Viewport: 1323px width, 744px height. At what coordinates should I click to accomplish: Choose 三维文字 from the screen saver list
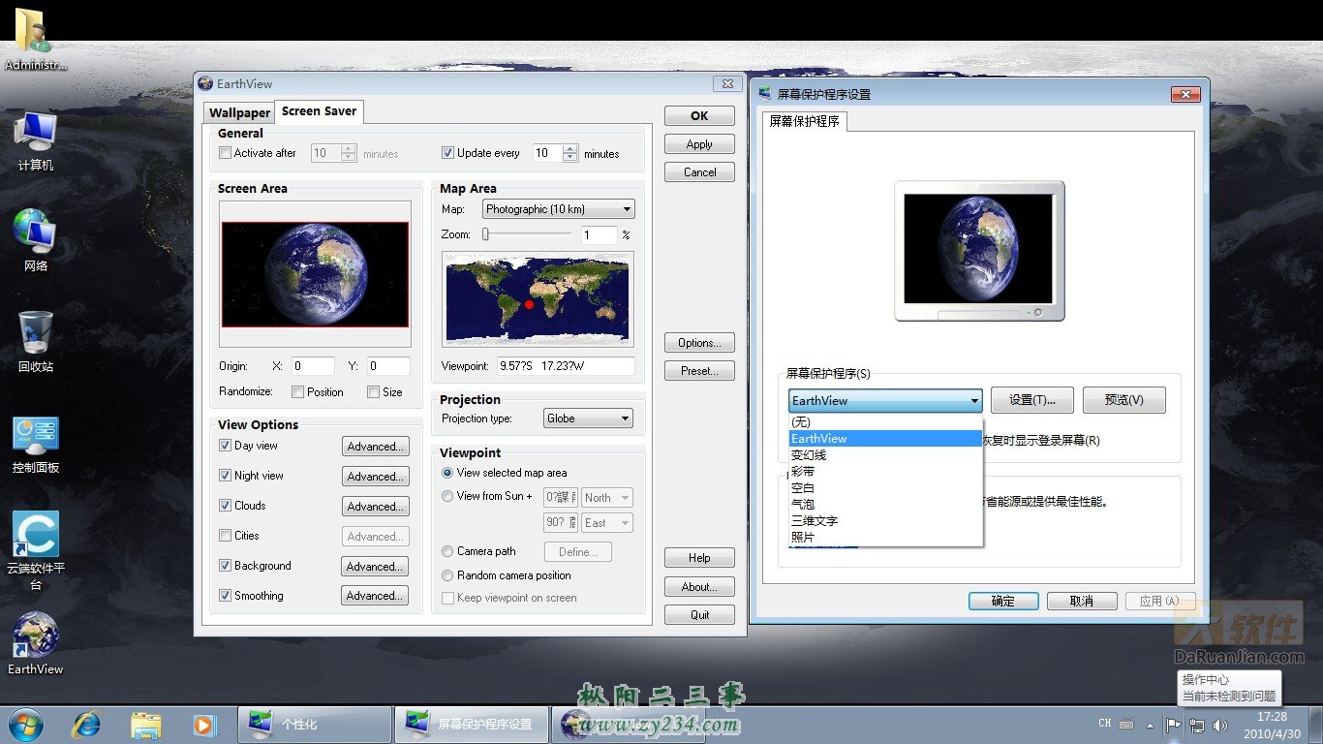click(x=885, y=521)
